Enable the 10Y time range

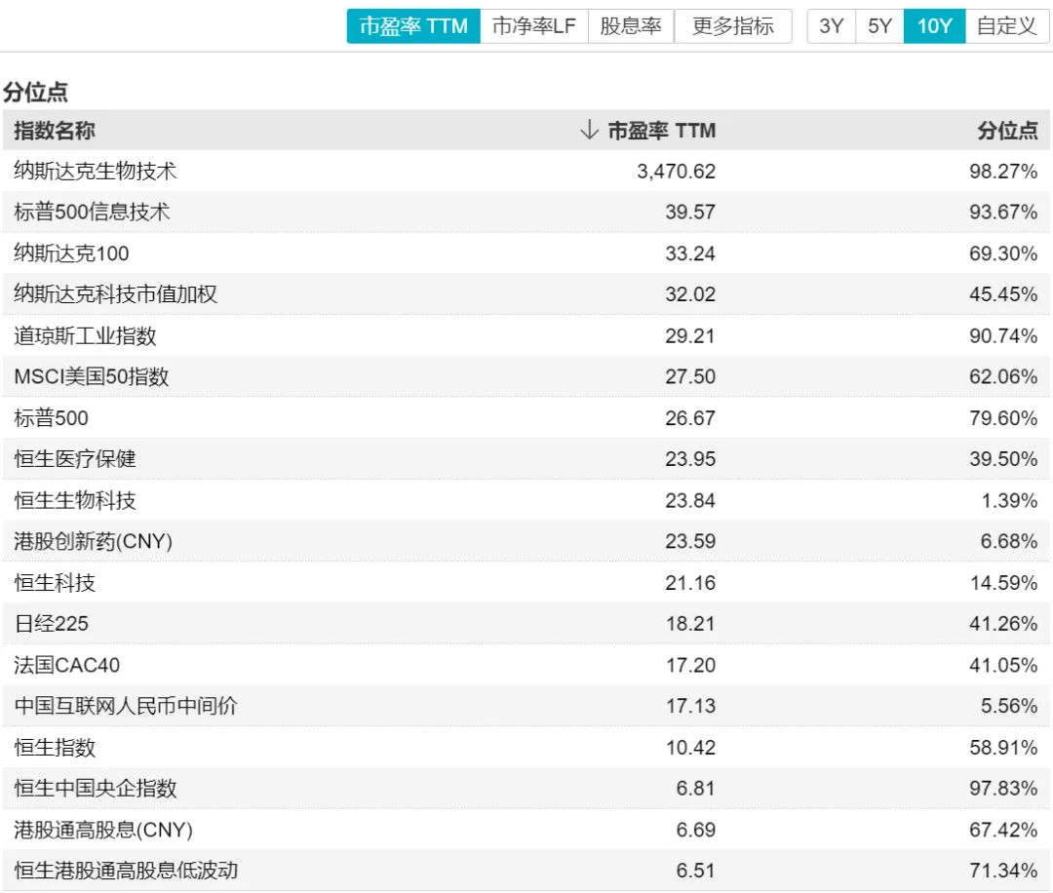pyautogui.click(x=933, y=26)
